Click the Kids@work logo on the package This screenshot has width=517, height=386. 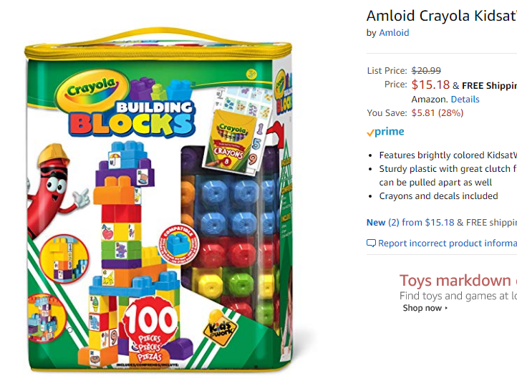click(x=220, y=329)
